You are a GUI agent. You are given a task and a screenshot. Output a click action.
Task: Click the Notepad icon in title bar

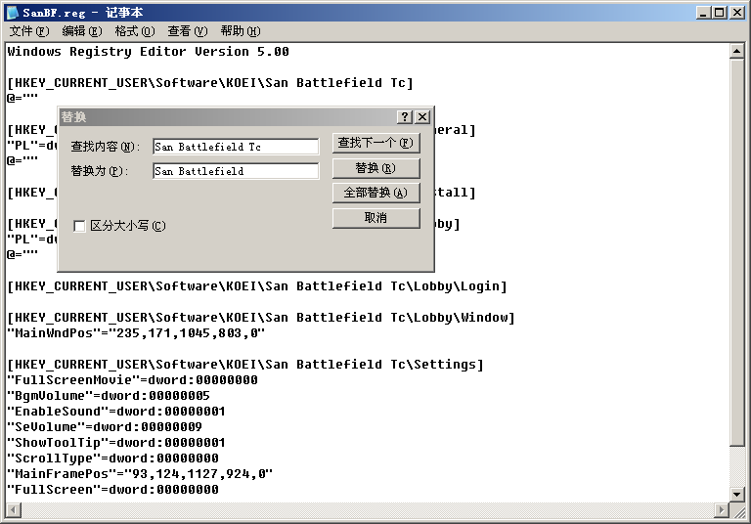tap(12, 13)
